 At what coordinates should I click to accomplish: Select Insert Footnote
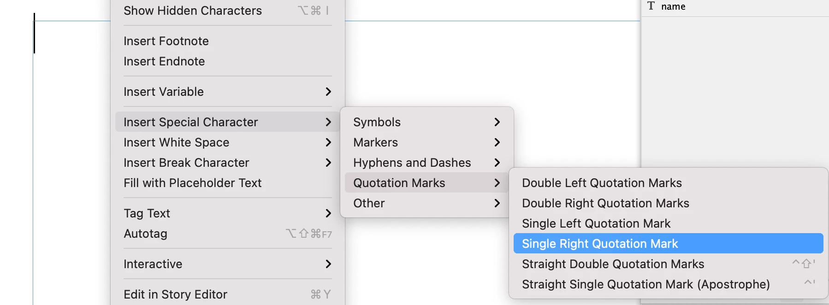(166, 41)
